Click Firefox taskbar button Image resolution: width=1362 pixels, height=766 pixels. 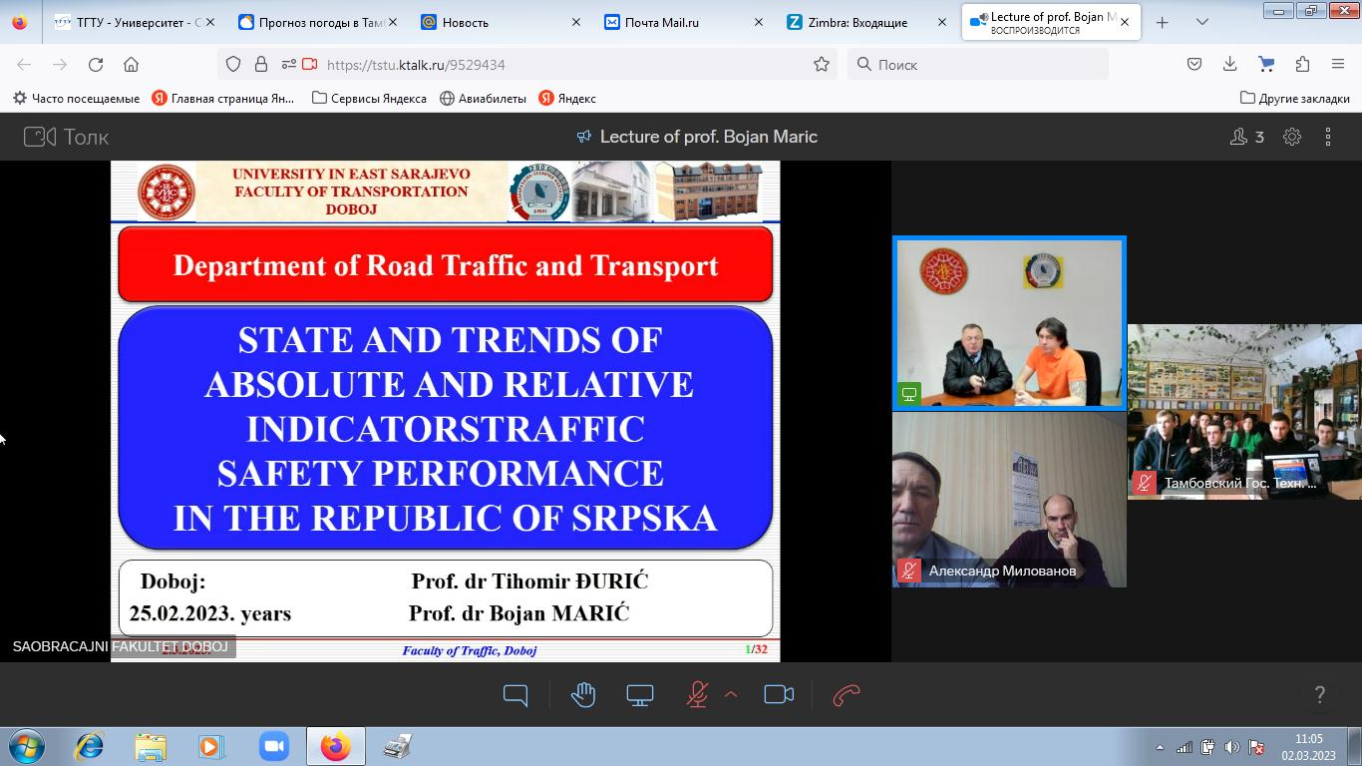(335, 746)
